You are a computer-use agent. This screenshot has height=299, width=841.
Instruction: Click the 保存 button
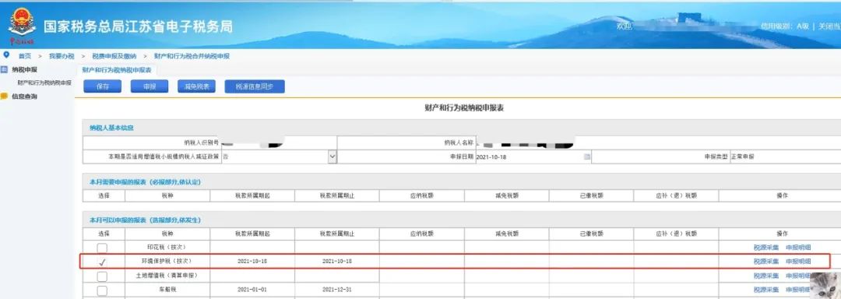pyautogui.click(x=103, y=86)
